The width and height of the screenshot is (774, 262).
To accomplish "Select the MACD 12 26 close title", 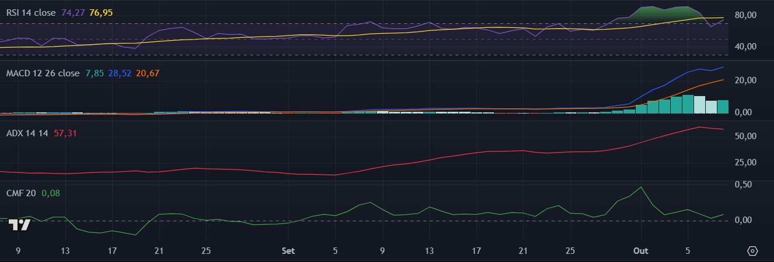I will 43,73.
